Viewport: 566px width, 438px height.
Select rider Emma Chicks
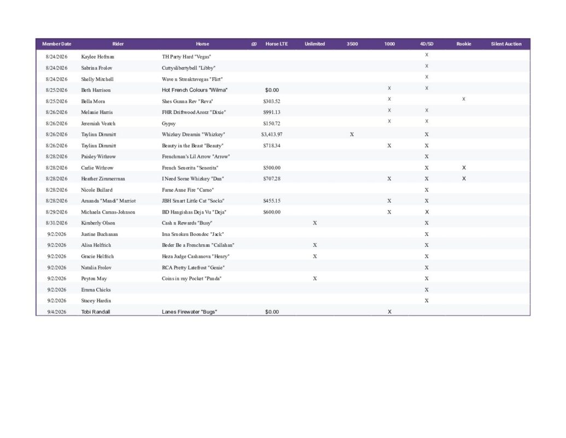96,290
